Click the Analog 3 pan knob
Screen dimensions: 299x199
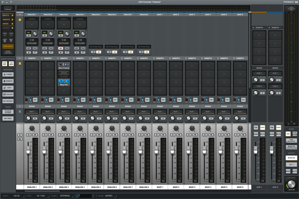click(x=64, y=128)
